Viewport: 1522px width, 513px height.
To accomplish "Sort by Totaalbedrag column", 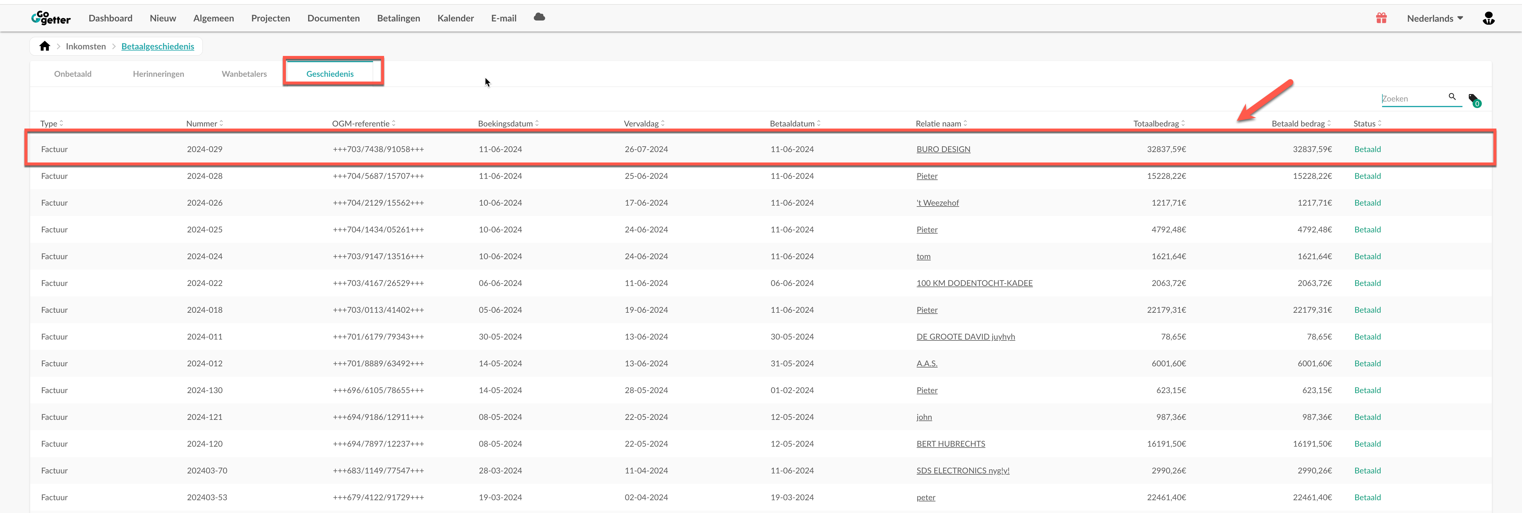I will [1159, 123].
